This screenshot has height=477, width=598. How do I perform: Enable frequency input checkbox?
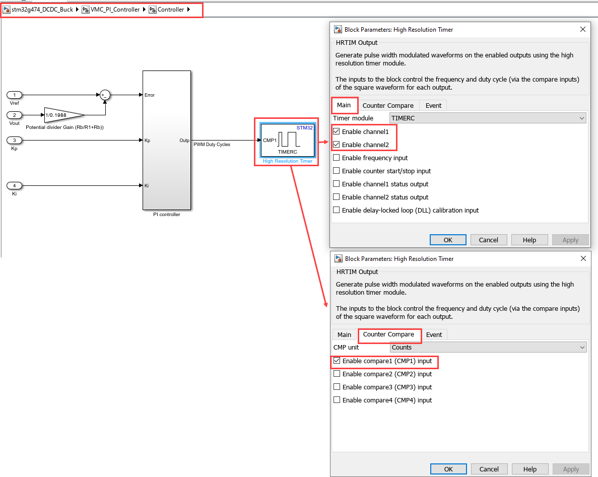[x=337, y=158]
